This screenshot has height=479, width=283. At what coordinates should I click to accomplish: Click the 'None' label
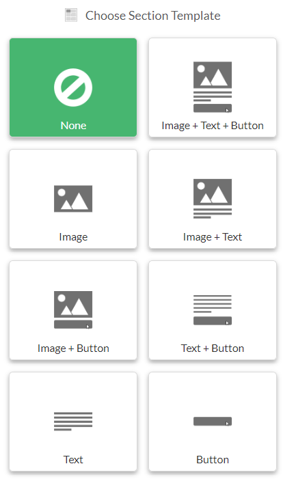tap(73, 125)
